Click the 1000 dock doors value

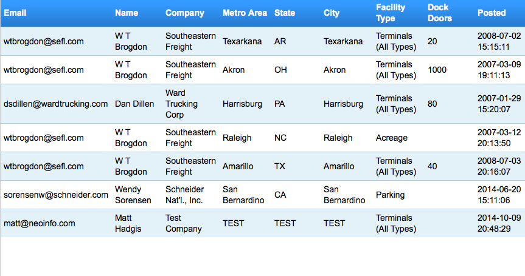pos(437,70)
